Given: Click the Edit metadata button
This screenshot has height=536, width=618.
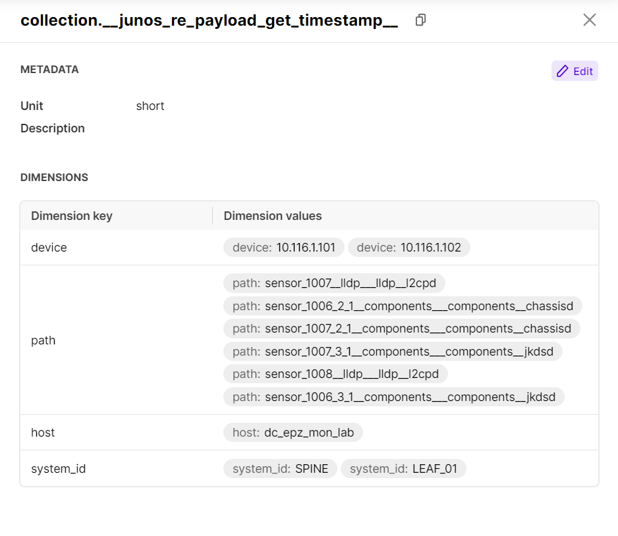Looking at the screenshot, I should coord(575,71).
